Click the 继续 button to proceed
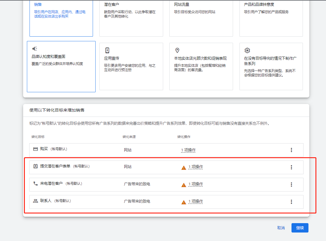This screenshot has width=326, height=241. point(300,228)
